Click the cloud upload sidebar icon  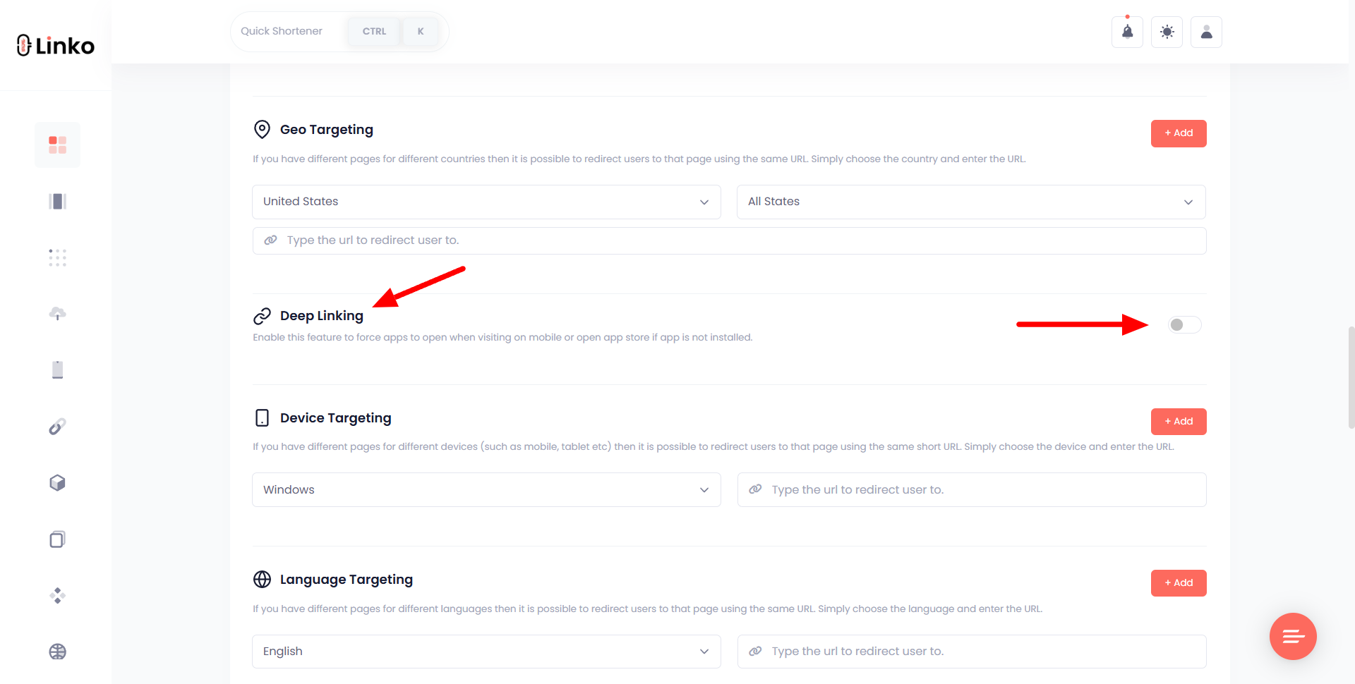point(57,314)
